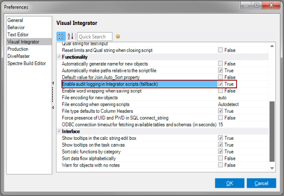Check Warn for objects with no notes

click(220, 165)
